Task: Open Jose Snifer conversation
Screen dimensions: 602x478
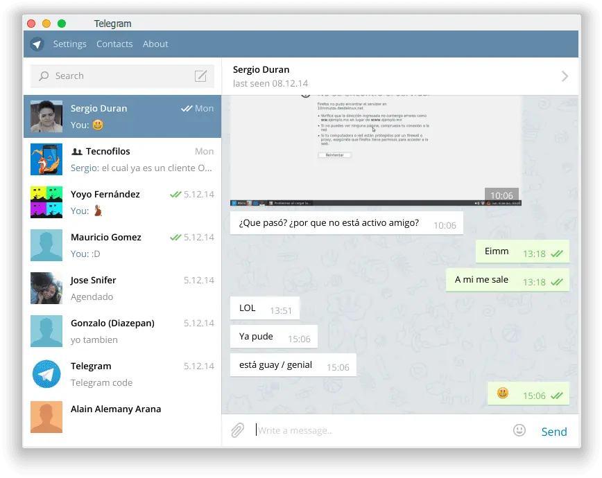Action: tap(122, 288)
